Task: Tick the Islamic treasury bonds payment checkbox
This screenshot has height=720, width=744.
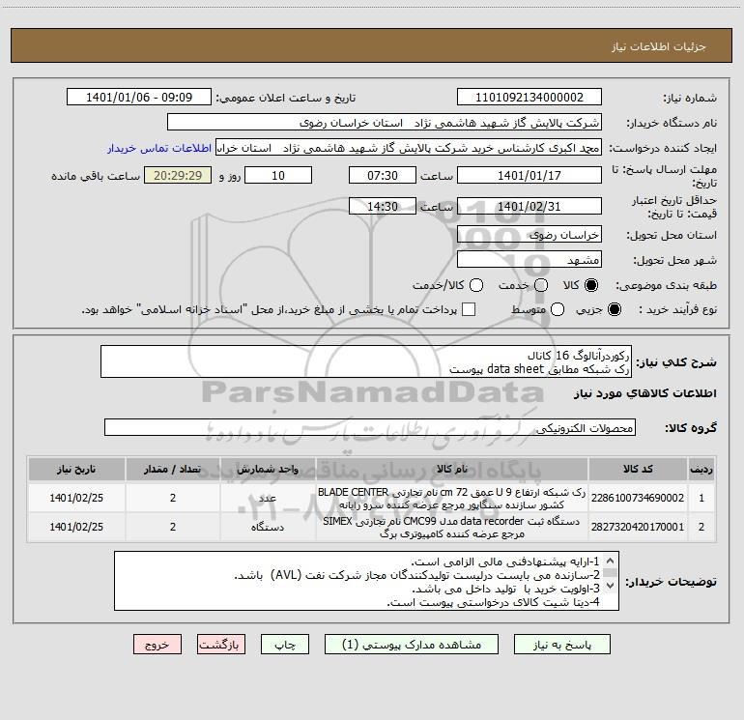Action: point(469,309)
